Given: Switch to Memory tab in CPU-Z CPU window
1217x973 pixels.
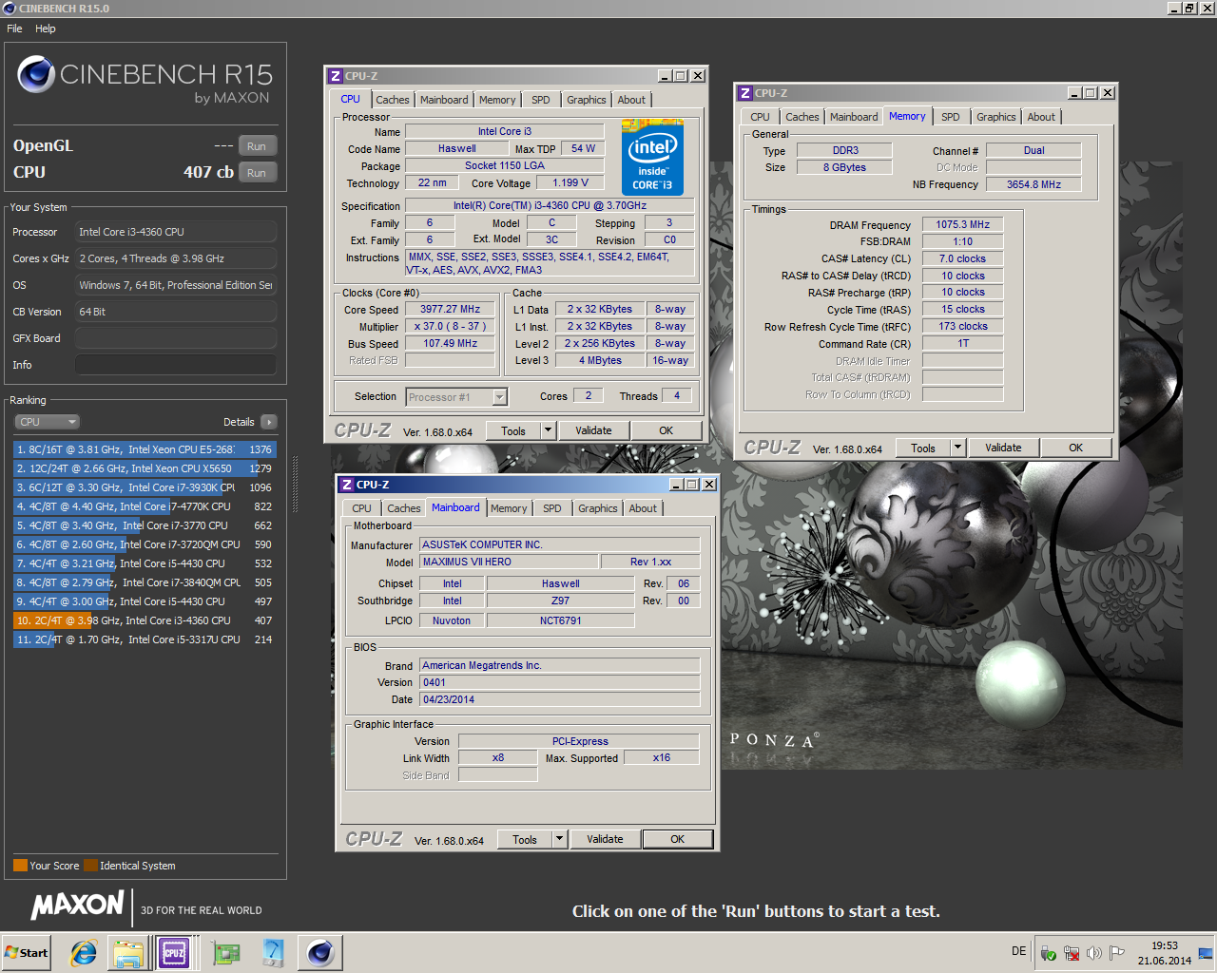Looking at the screenshot, I should click(497, 100).
